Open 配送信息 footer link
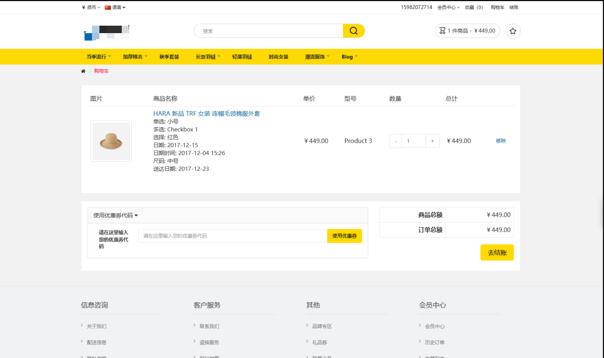Image resolution: width=604 pixels, height=358 pixels. point(96,342)
